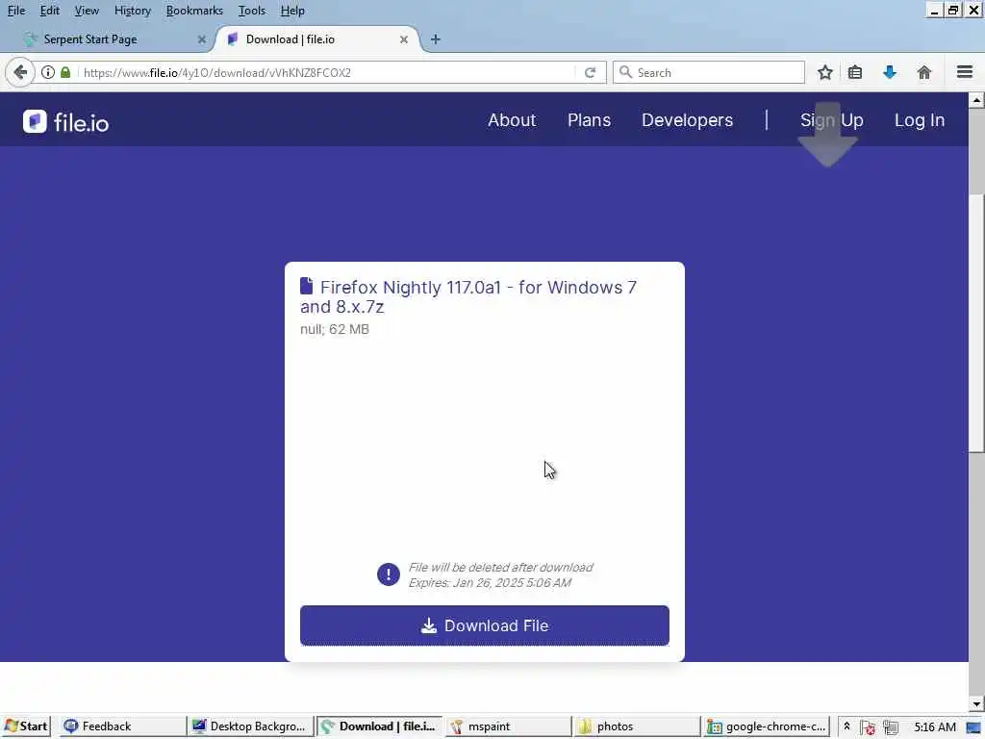Screen dimensions: 985x739
Task: Click the browser back arrow button
Action: point(19,72)
